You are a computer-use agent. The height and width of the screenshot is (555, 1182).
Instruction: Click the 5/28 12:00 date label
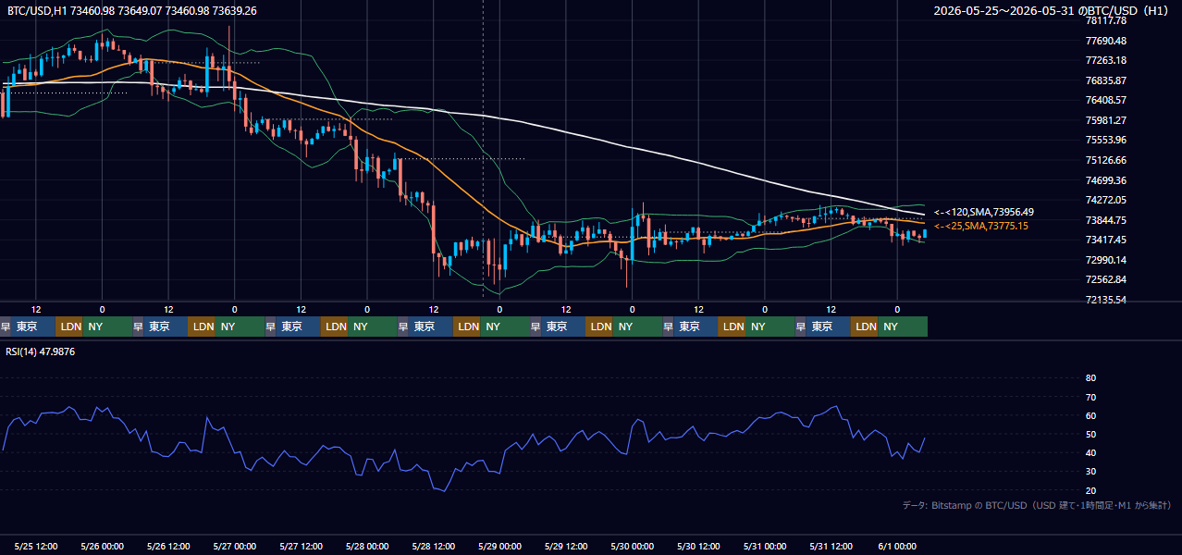pos(434,546)
